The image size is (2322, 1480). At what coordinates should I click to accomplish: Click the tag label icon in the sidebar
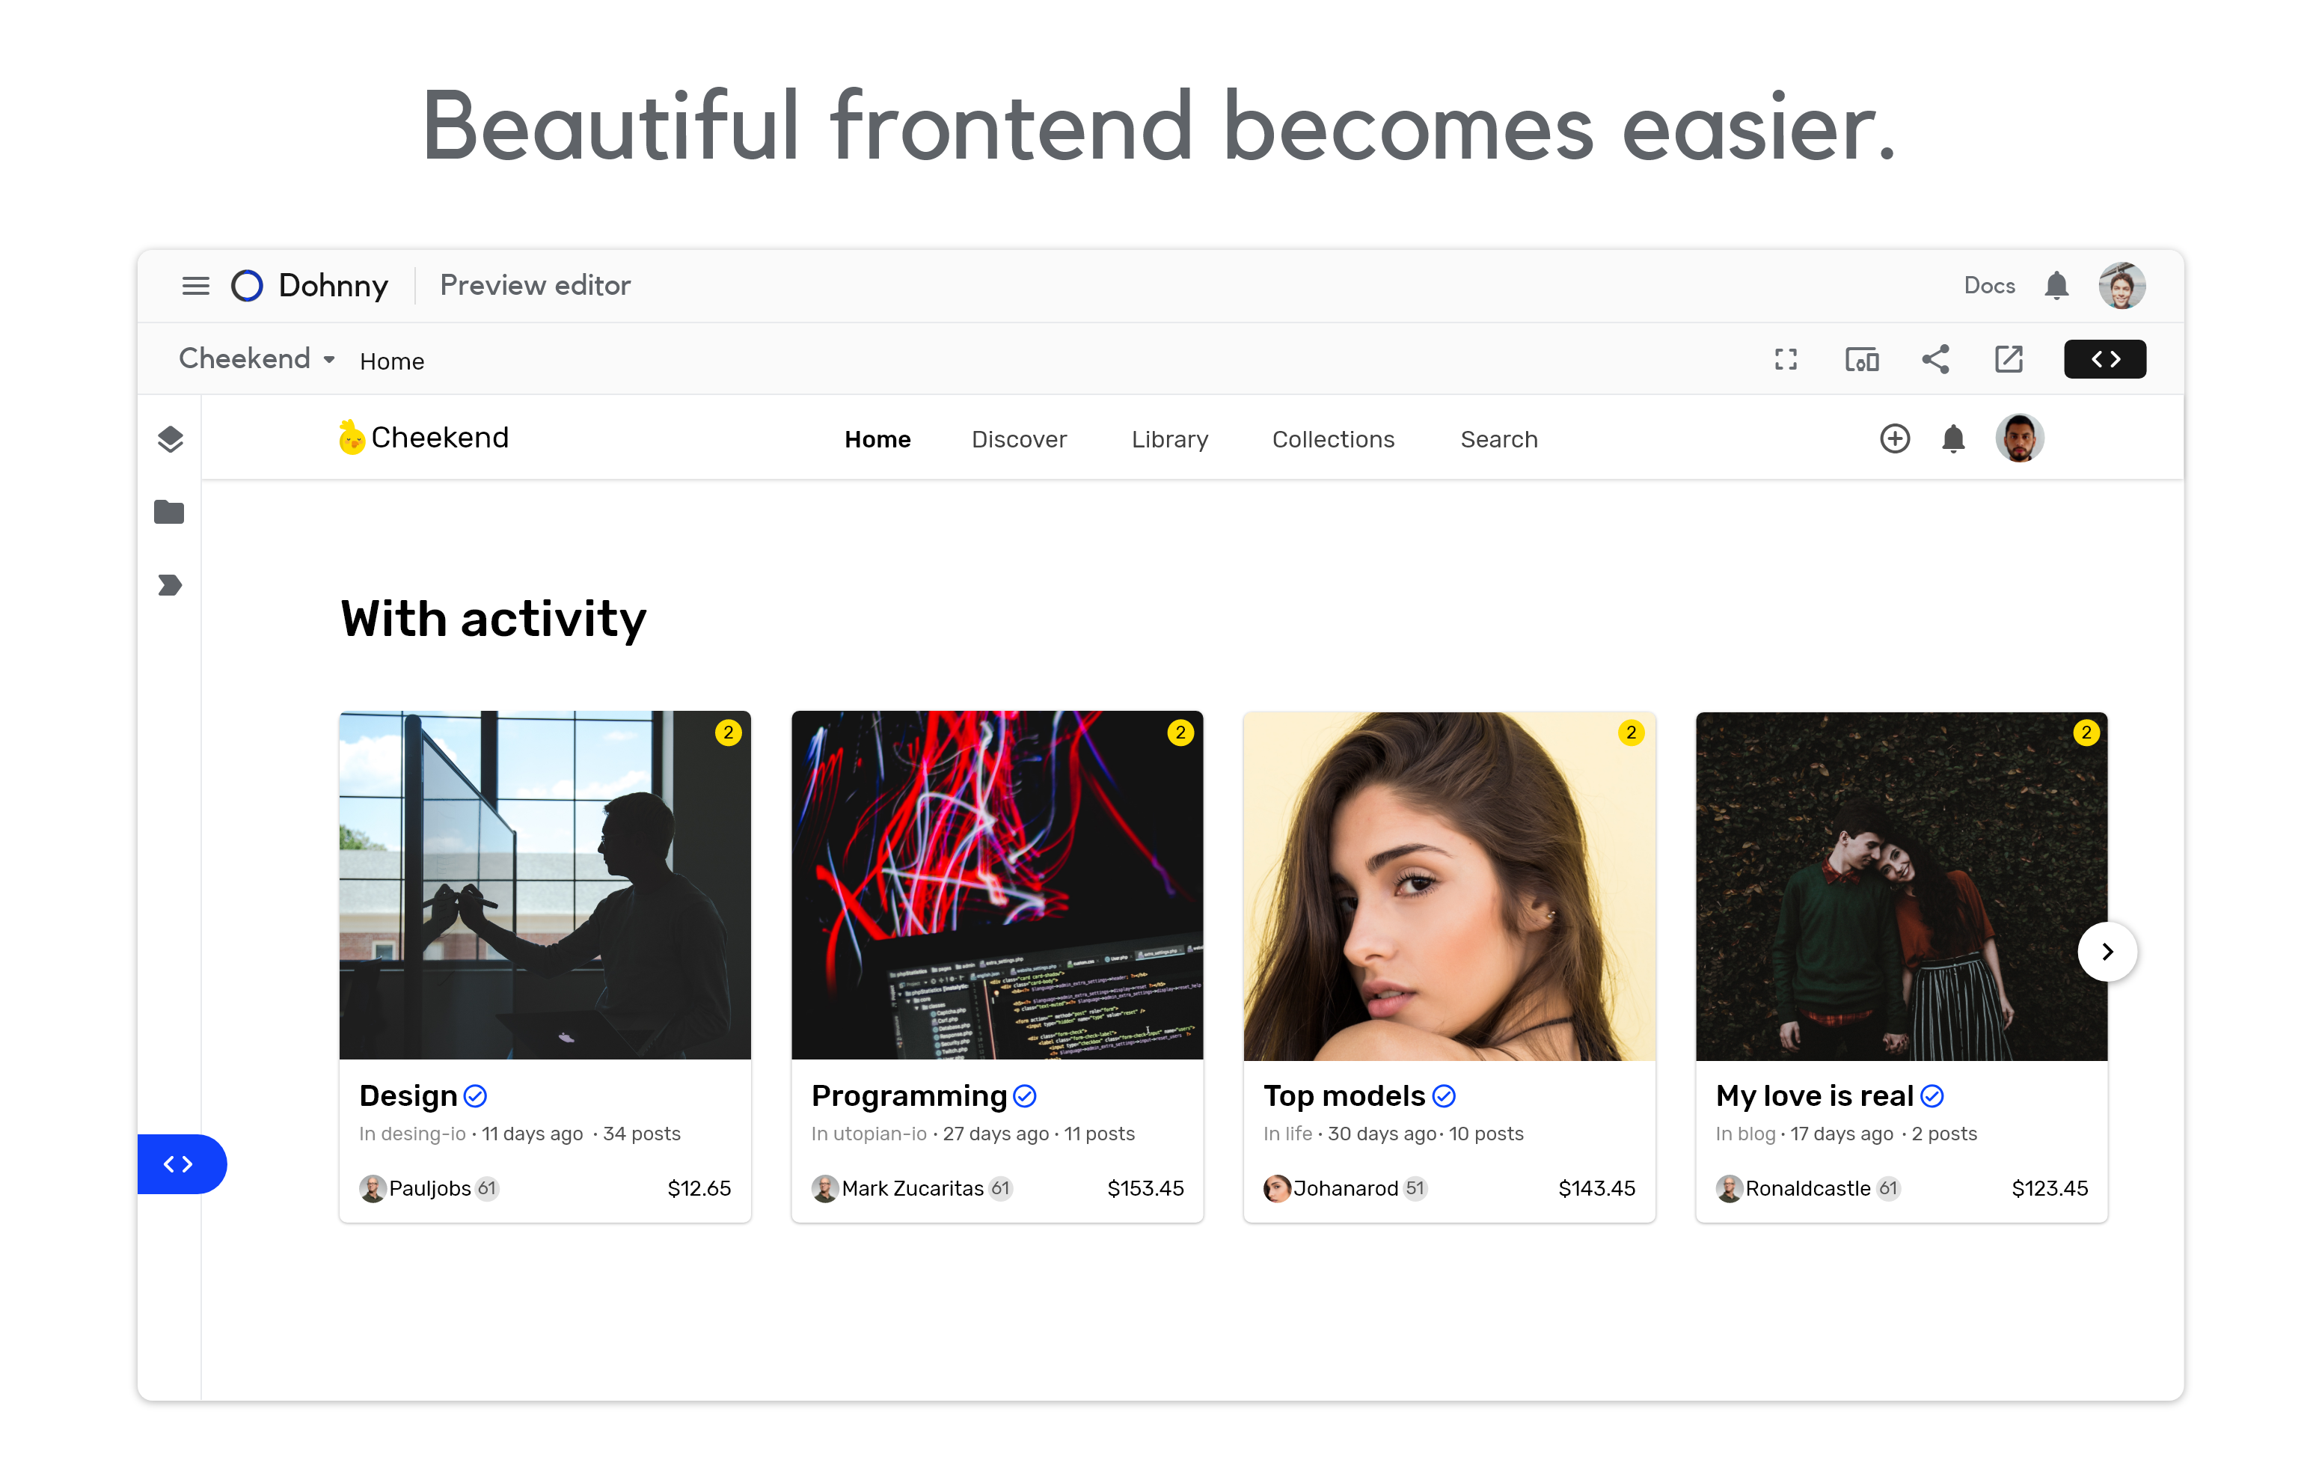click(x=170, y=586)
